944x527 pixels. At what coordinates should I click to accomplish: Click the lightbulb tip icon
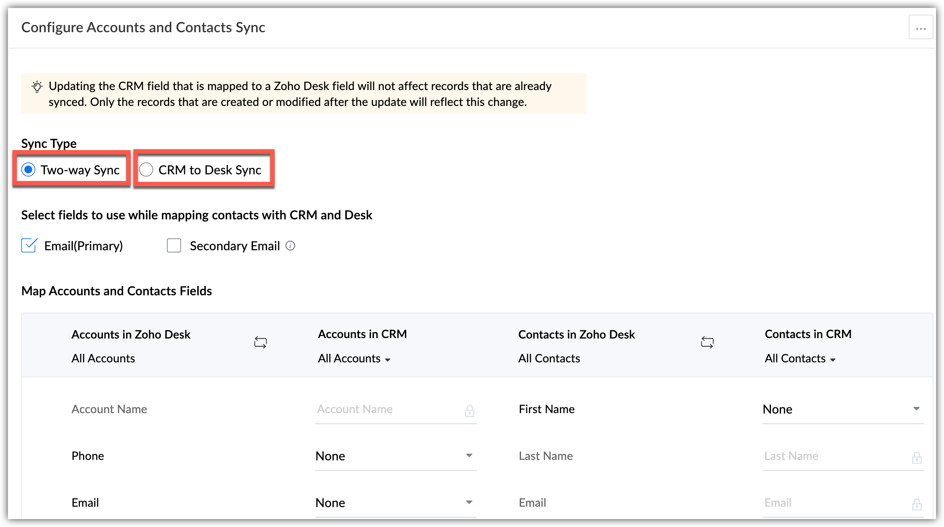pyautogui.click(x=37, y=87)
